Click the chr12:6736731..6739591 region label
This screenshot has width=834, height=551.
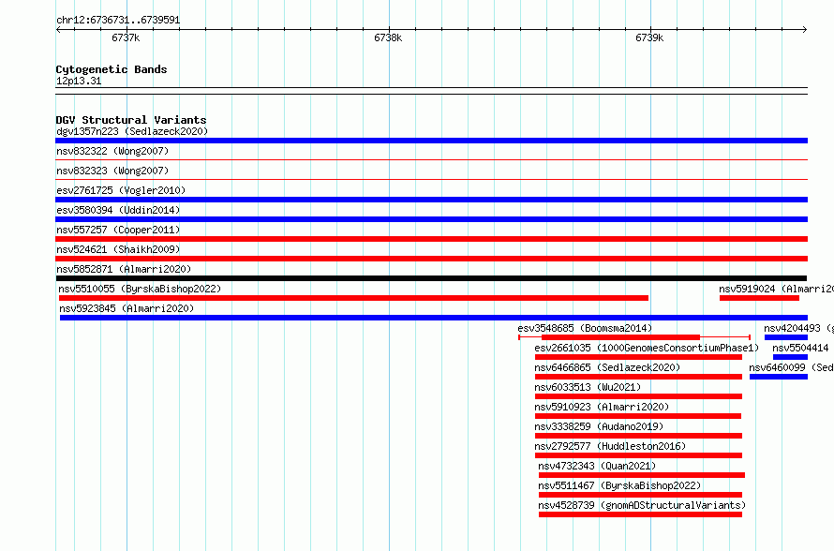(x=118, y=20)
